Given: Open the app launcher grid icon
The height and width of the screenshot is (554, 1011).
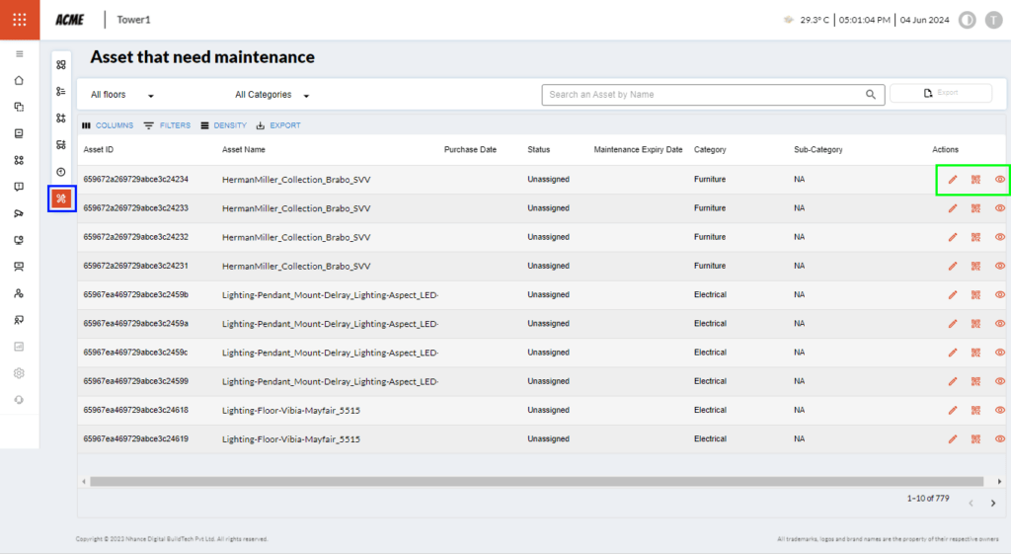Looking at the screenshot, I should 20,20.
